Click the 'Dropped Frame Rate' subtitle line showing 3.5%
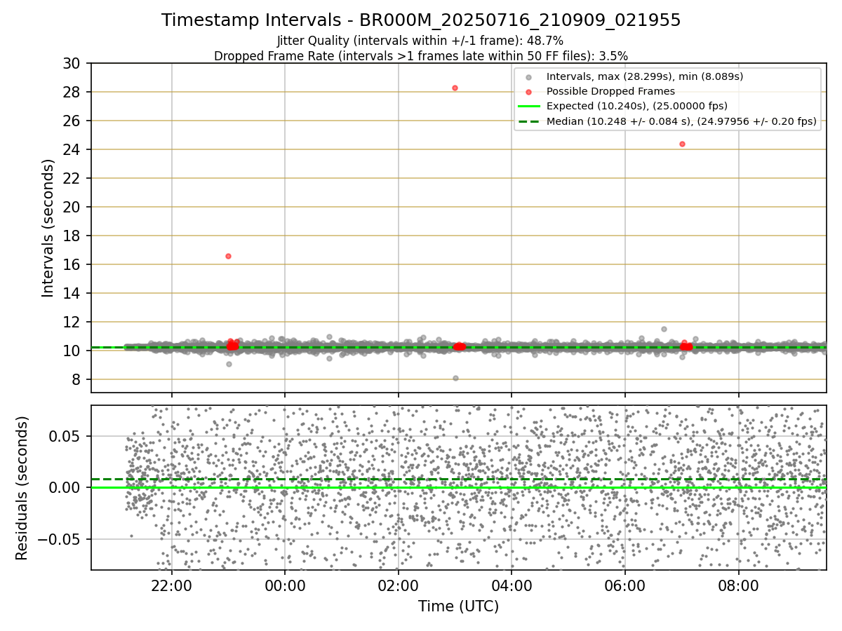This screenshot has height=631, width=842. [421, 55]
